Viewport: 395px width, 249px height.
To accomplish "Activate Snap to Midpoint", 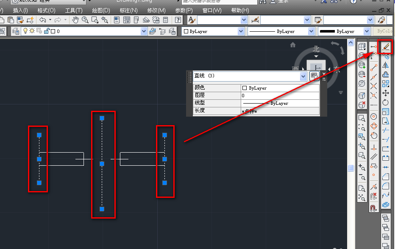I will (x=373, y=77).
